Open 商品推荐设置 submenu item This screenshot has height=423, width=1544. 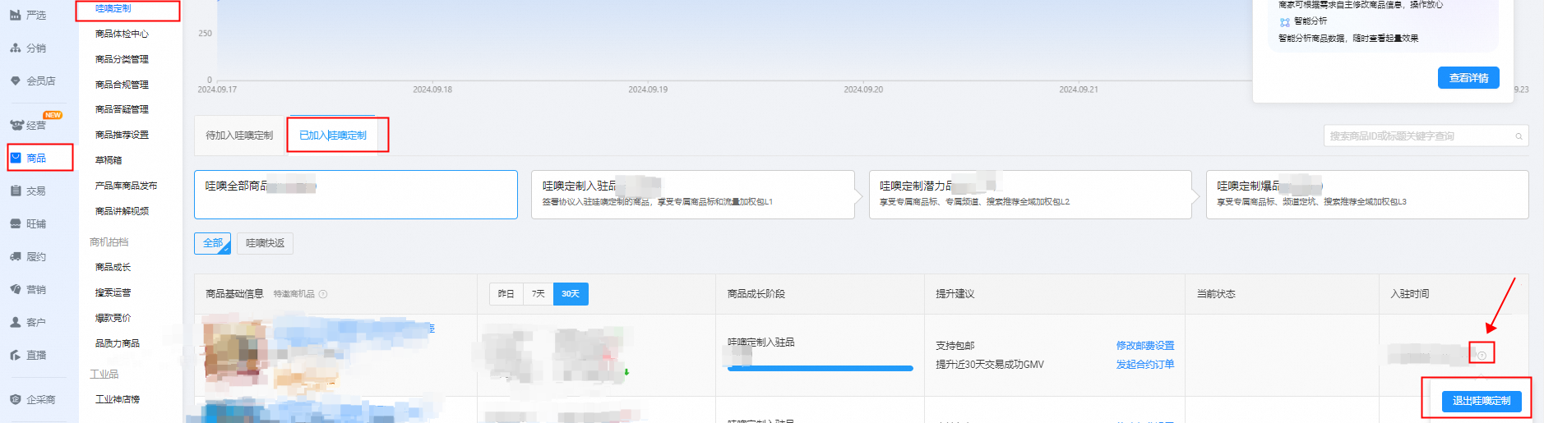click(x=122, y=135)
